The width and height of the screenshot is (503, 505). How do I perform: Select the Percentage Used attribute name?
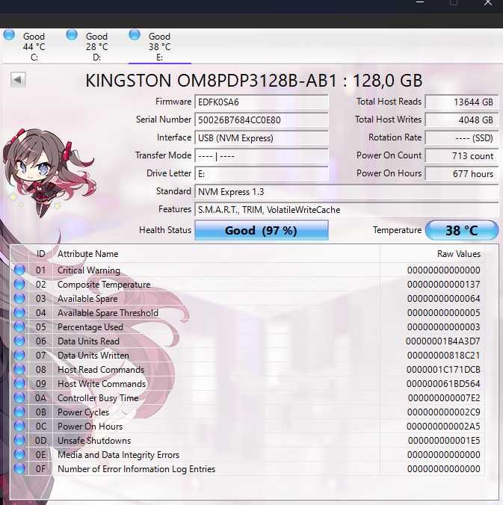90,327
